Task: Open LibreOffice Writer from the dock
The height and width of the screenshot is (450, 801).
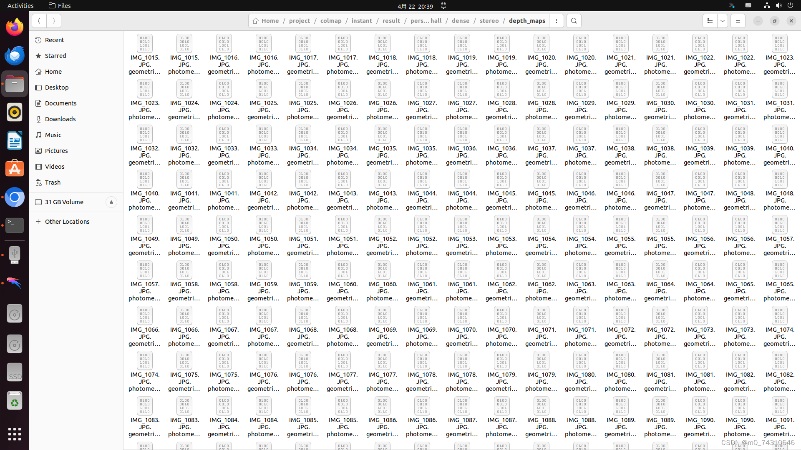Action: point(15,140)
